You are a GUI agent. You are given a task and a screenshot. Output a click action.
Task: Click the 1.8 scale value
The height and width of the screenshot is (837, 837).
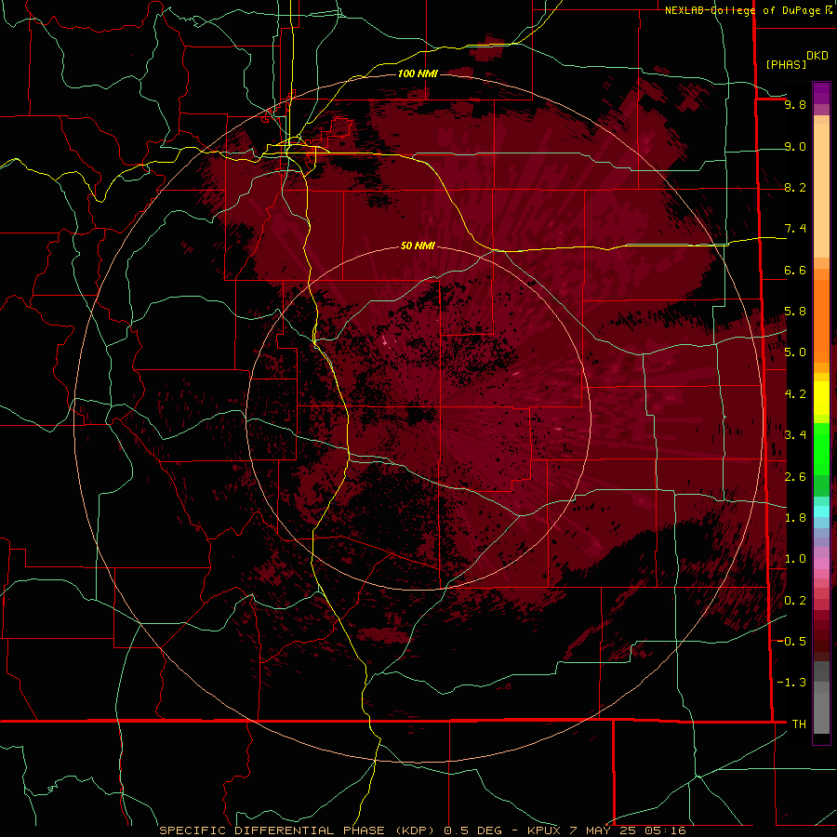pos(795,517)
